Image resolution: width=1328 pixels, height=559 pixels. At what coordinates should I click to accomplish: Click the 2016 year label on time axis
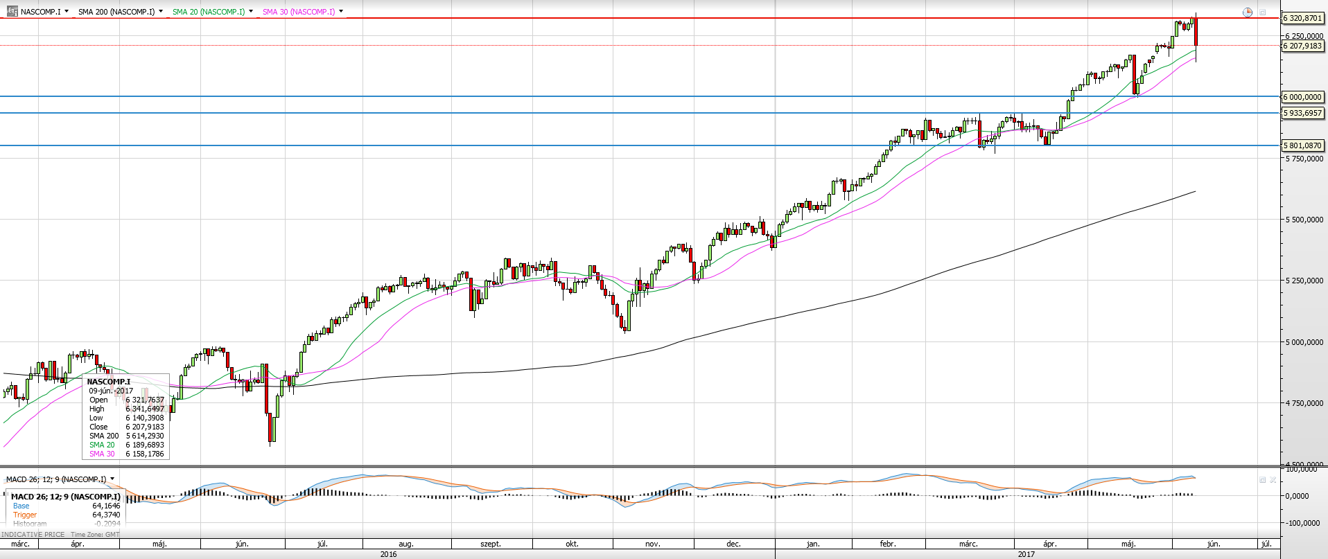coord(388,554)
